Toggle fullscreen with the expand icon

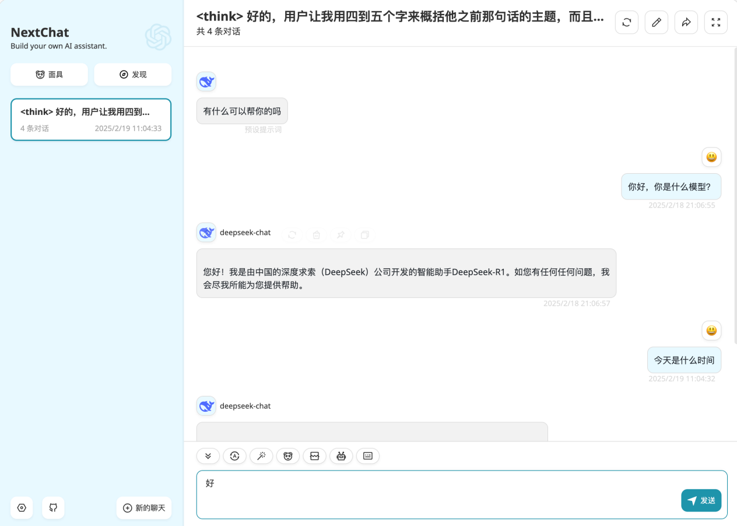click(716, 22)
